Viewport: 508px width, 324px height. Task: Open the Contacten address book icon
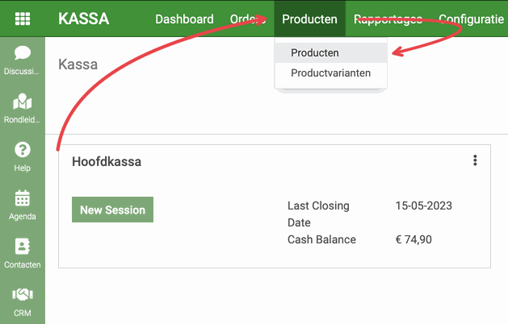click(x=23, y=247)
